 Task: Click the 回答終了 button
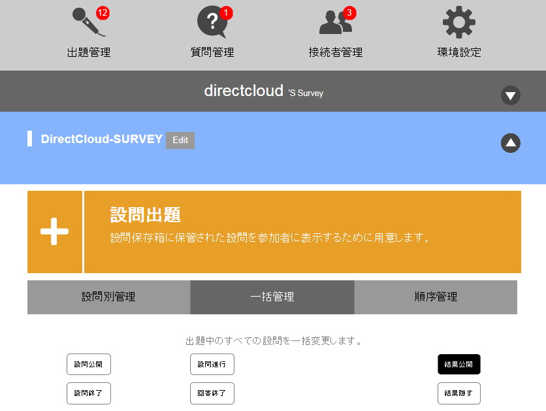pos(212,393)
